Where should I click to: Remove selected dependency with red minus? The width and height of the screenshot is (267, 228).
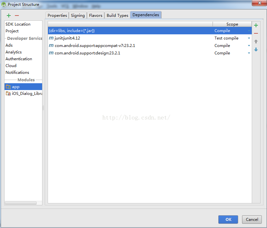pyautogui.click(x=256, y=33)
